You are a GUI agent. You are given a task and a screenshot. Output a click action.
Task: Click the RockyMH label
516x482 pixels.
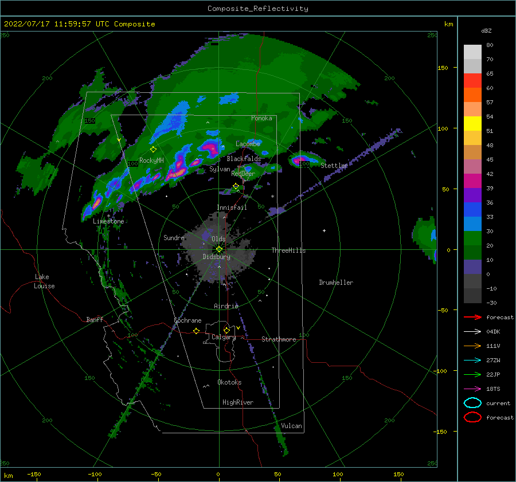151,160
